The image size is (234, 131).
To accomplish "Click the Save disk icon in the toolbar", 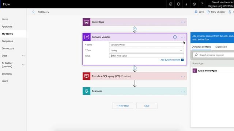I will 196,12.
